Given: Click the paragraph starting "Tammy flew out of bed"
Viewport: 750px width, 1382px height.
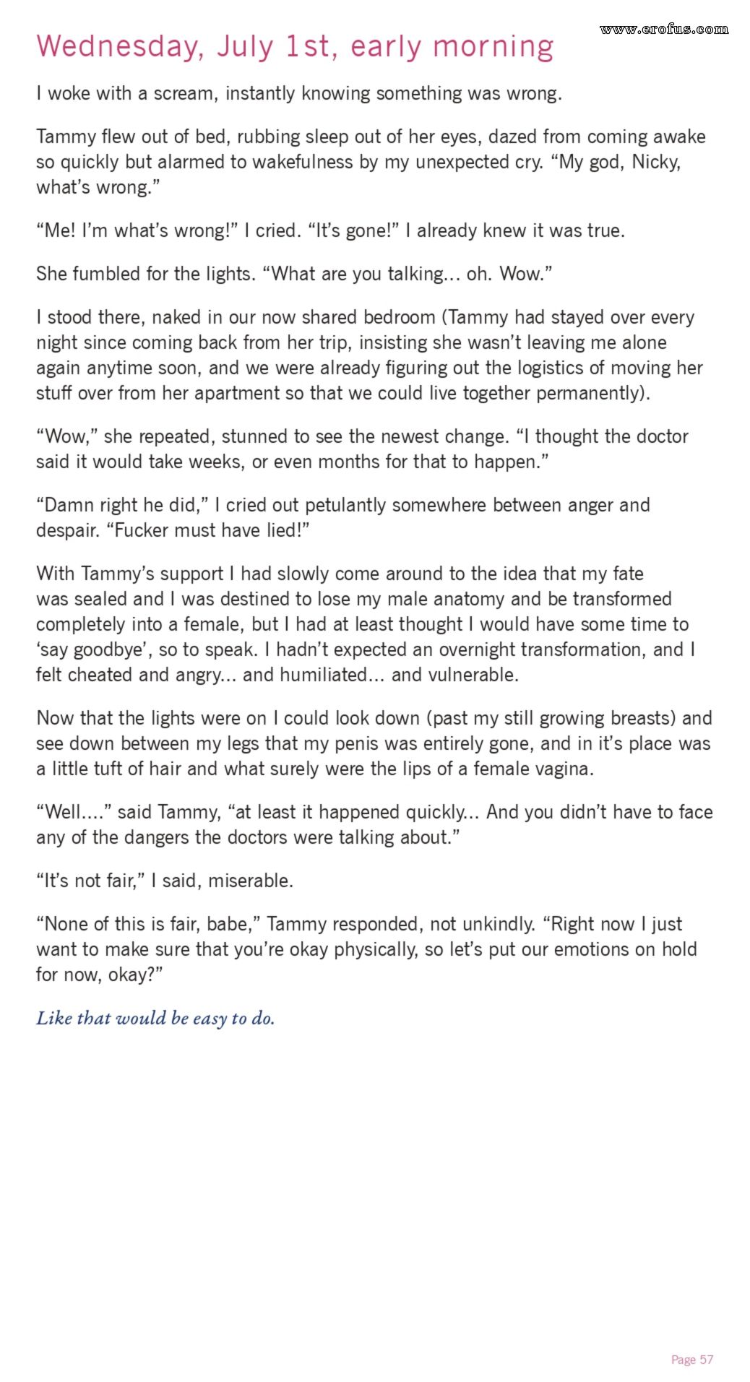Looking at the screenshot, I should pos(370,162).
